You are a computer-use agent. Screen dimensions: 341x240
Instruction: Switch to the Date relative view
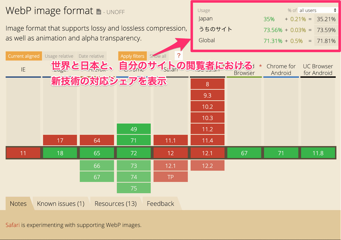pyautogui.click(x=91, y=56)
